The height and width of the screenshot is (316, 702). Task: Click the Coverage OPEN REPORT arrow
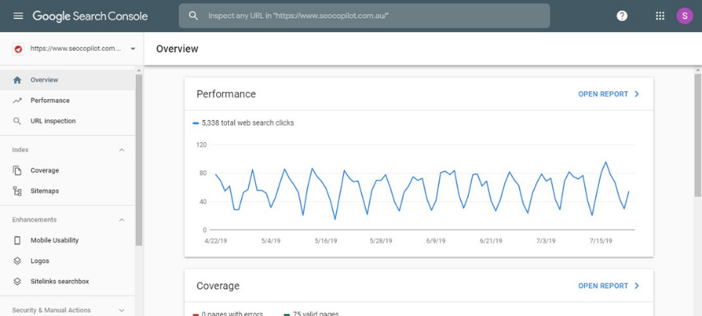point(637,286)
